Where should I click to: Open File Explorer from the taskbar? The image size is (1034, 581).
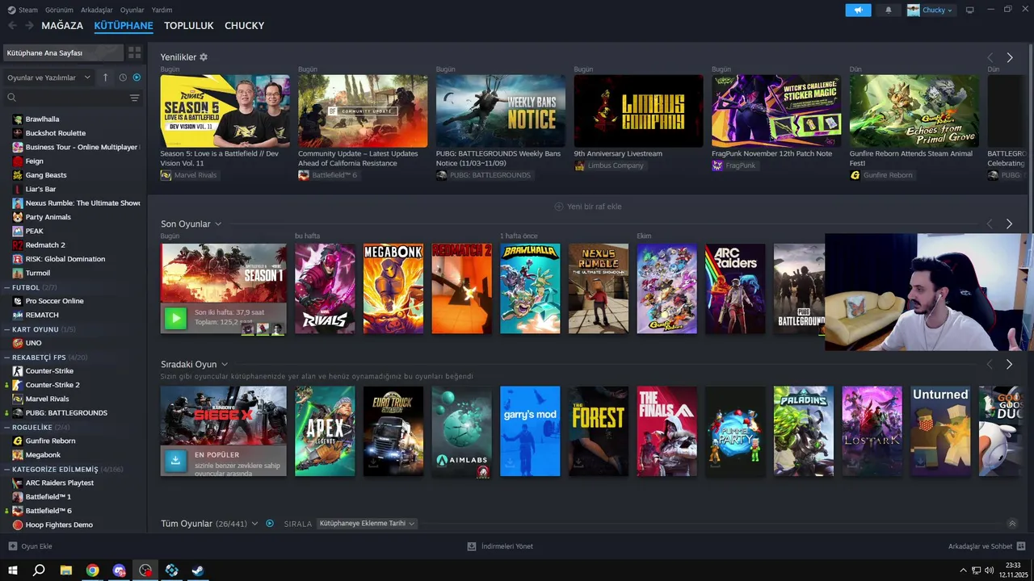pyautogui.click(x=66, y=571)
